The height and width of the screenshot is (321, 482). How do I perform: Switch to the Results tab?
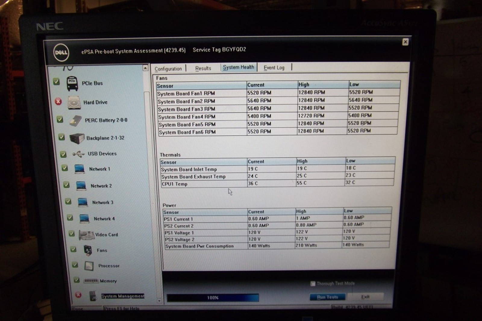(203, 68)
